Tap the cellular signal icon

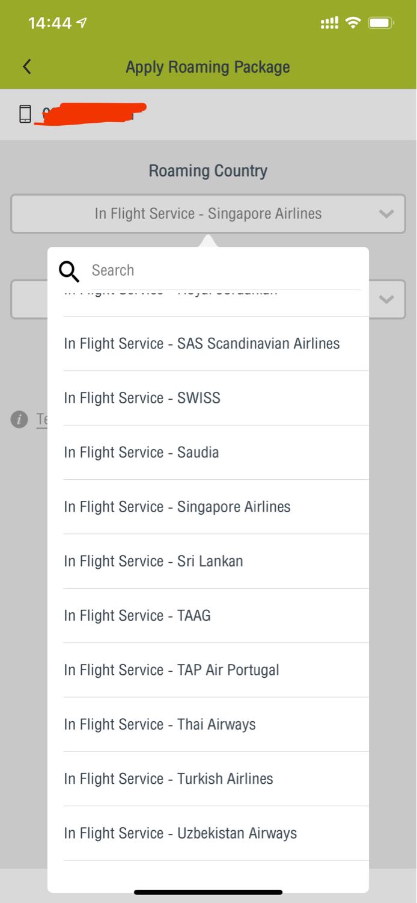[329, 23]
